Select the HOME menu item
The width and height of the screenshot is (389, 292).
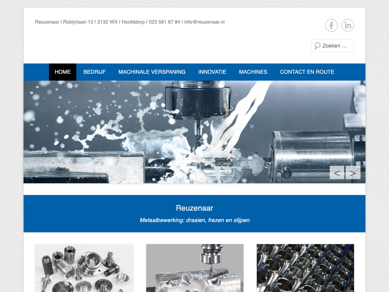pos(63,72)
